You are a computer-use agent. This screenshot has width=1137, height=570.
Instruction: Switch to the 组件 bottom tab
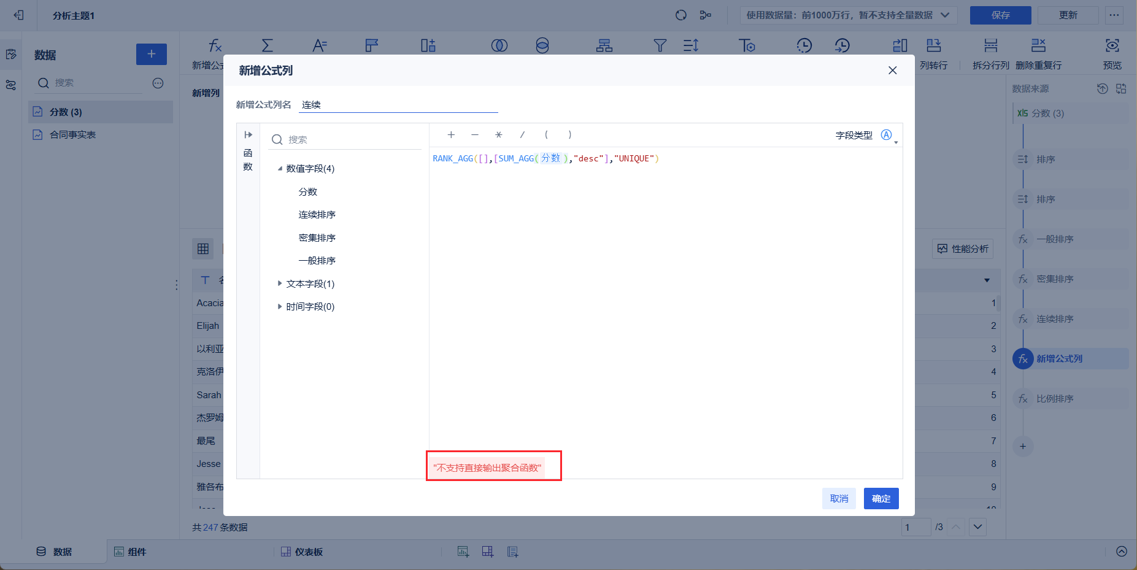pyautogui.click(x=130, y=552)
